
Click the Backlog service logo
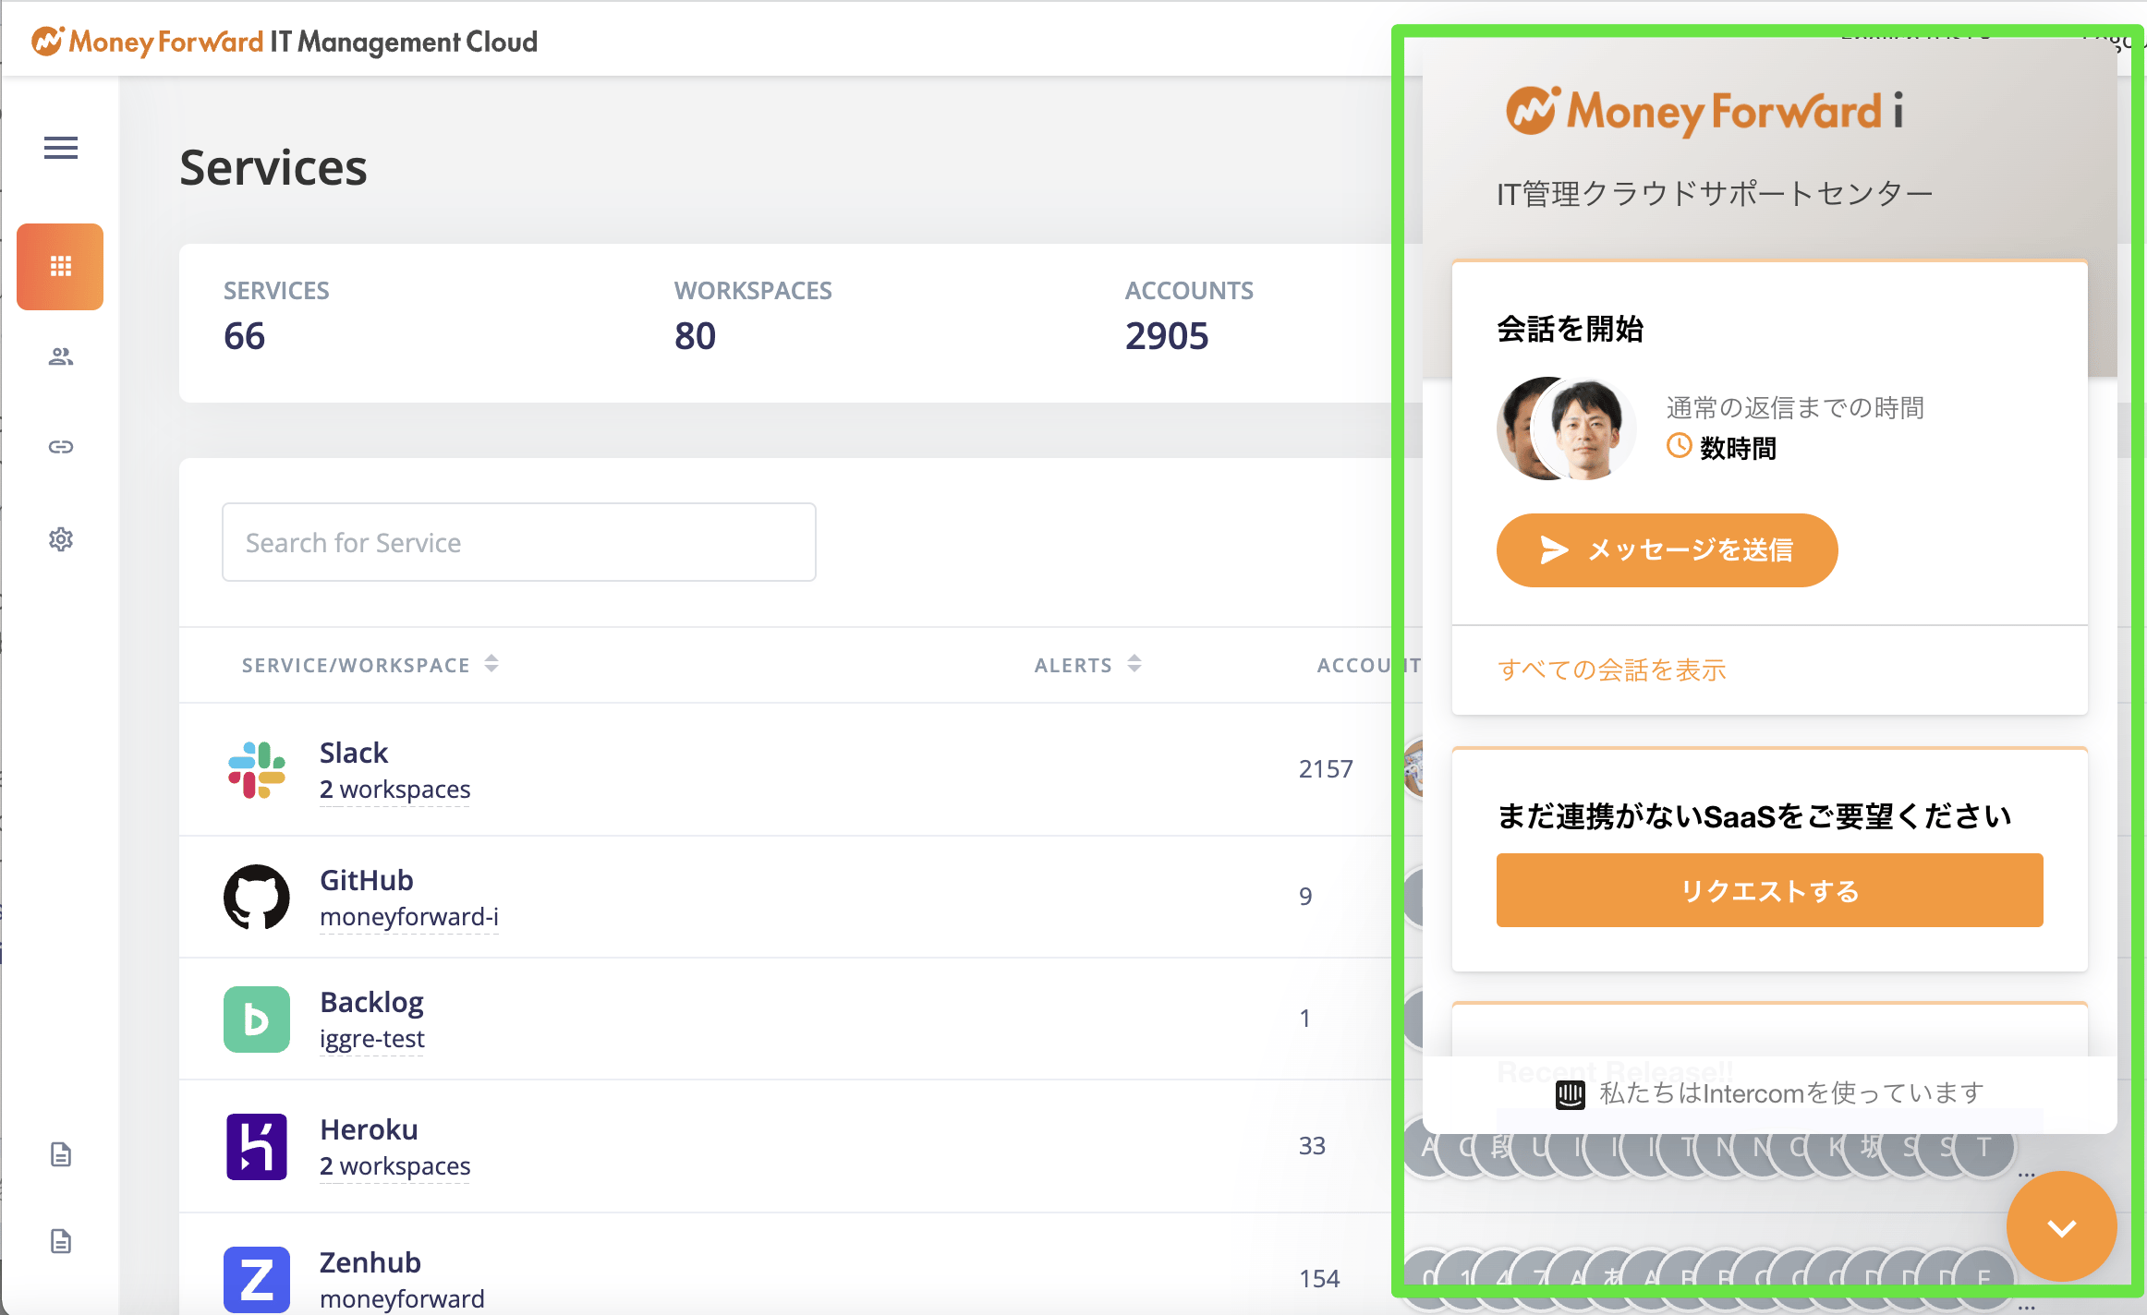coord(257,1019)
